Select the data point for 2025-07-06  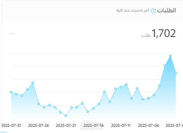click(x=148, y=98)
